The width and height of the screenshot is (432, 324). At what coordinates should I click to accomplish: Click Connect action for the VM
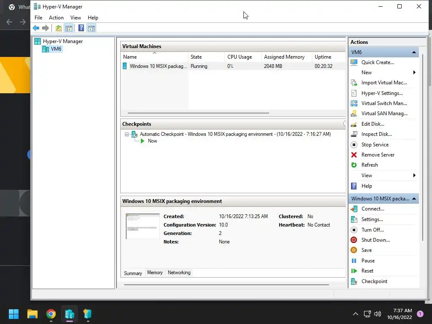(373, 209)
